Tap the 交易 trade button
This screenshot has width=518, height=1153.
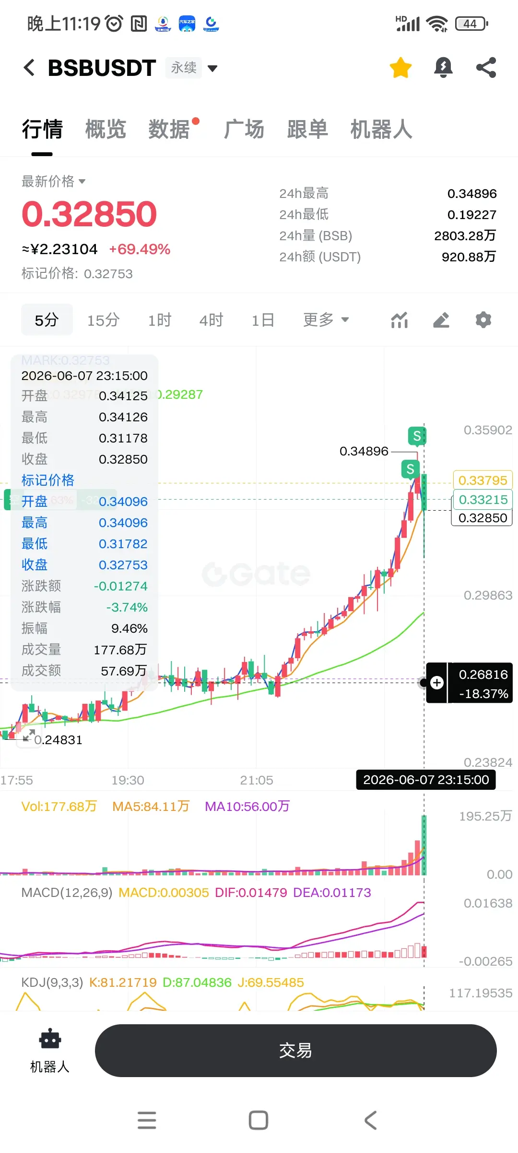(x=295, y=1051)
